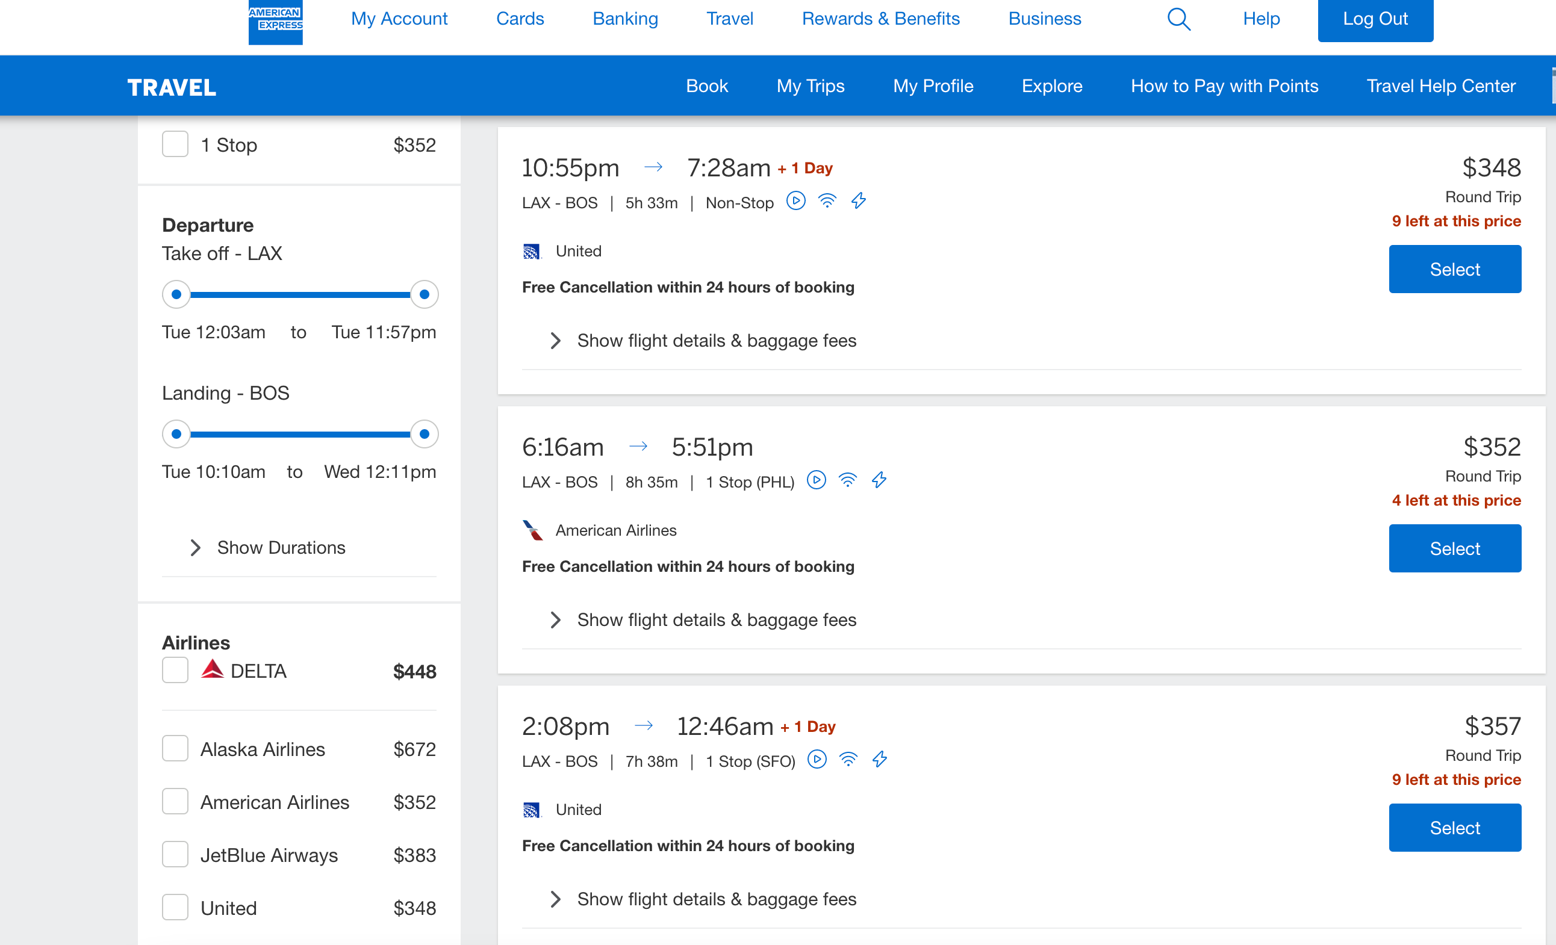Toggle the 1 Stop checkbox filter
The height and width of the screenshot is (945, 1556).
(x=175, y=144)
